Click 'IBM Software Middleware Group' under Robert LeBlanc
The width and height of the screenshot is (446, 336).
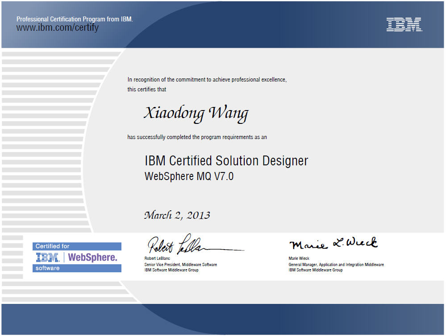pos(171,270)
